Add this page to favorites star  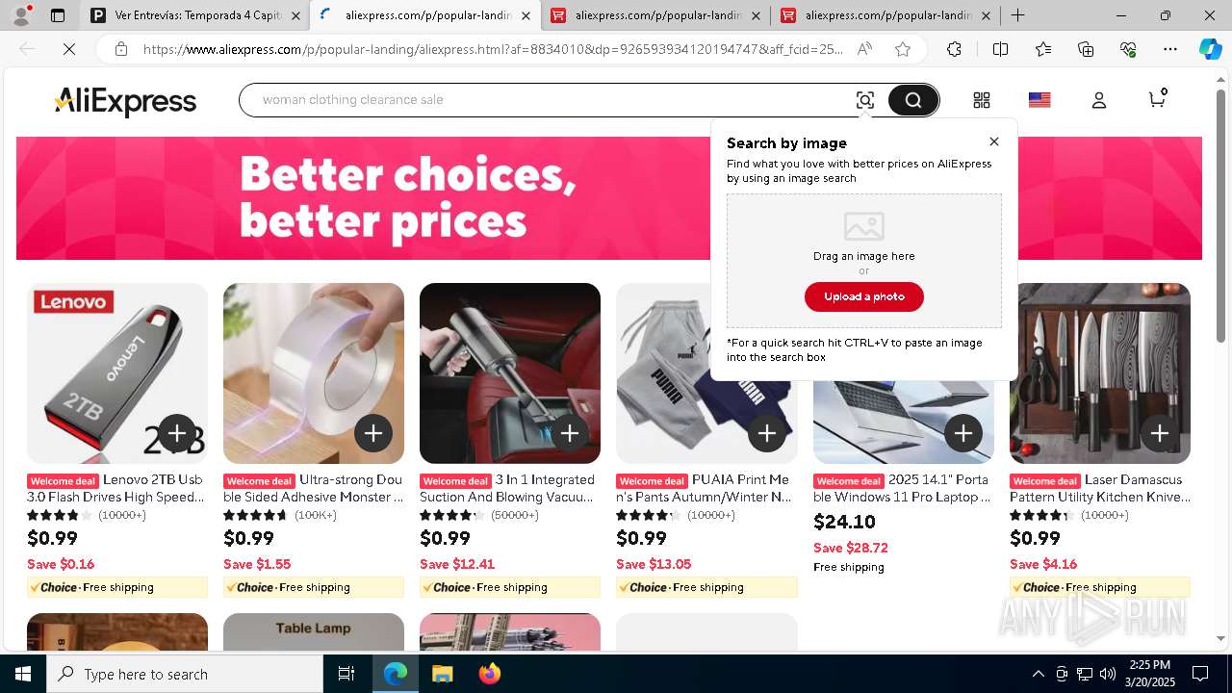pyautogui.click(x=903, y=49)
